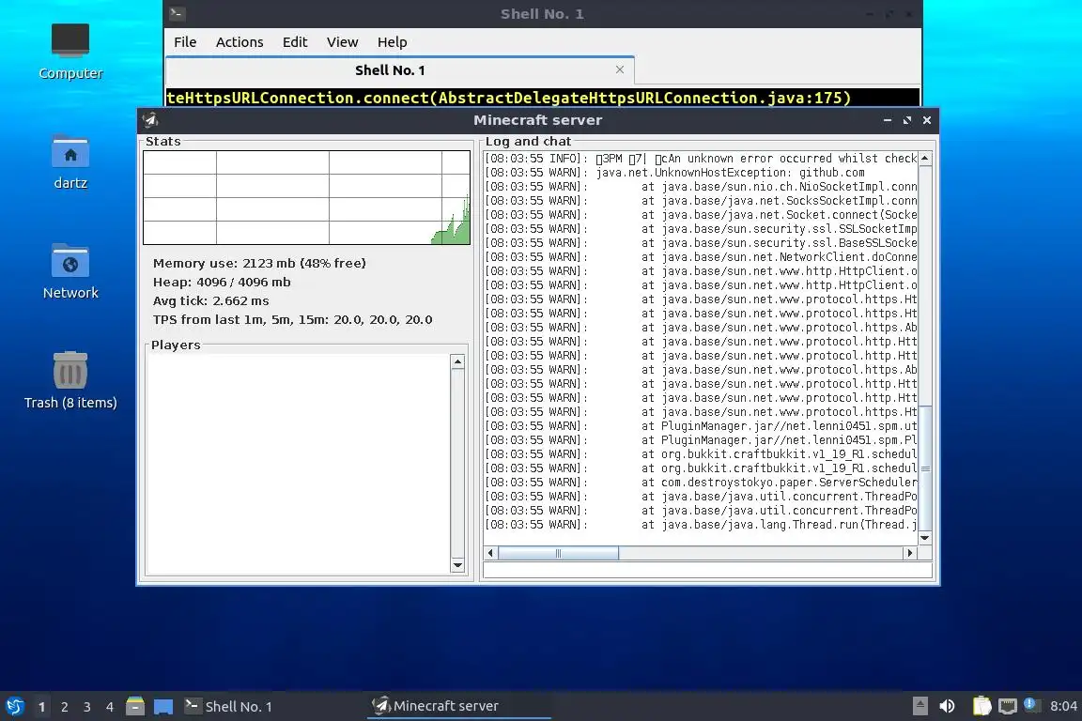Click the ServerScheduler stack trace line

click(701, 483)
